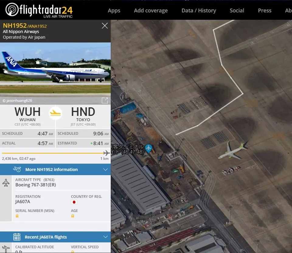The height and width of the screenshot is (253, 292).
Task: Click the calendar icon for recent flights
Action: point(17,237)
